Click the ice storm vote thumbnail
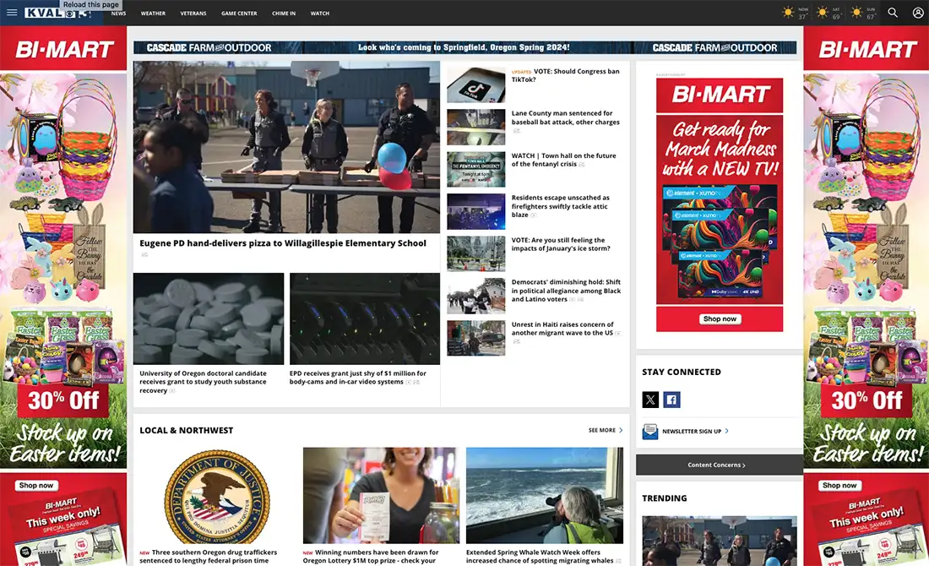 pyautogui.click(x=475, y=253)
